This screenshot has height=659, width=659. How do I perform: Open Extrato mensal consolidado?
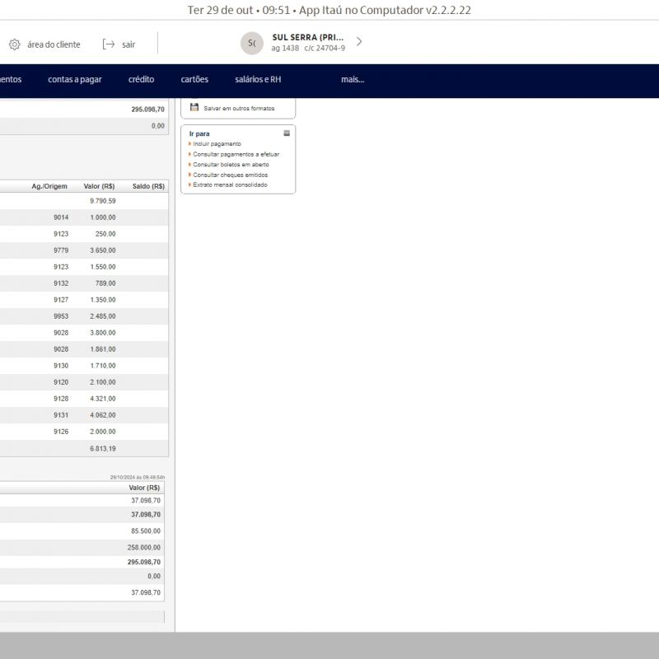click(230, 185)
